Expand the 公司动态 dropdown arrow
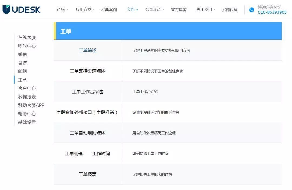This screenshot has height=190, width=292. click(x=164, y=9)
